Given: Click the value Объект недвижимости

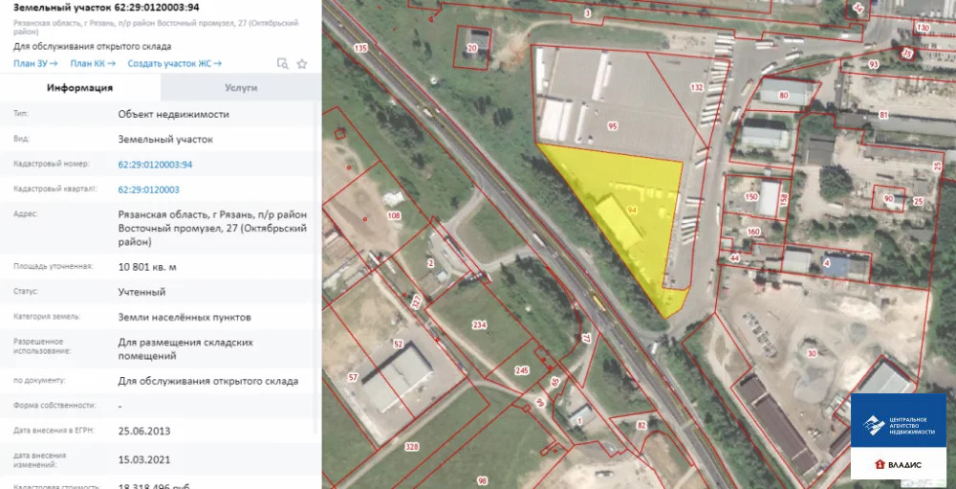Looking at the screenshot, I should [x=174, y=114].
